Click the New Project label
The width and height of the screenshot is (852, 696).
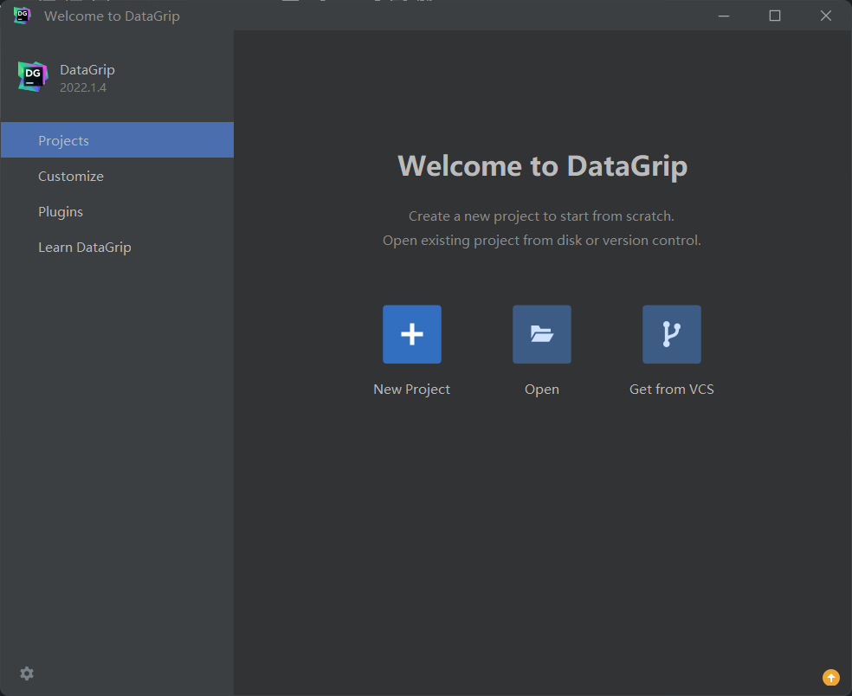[x=412, y=389]
